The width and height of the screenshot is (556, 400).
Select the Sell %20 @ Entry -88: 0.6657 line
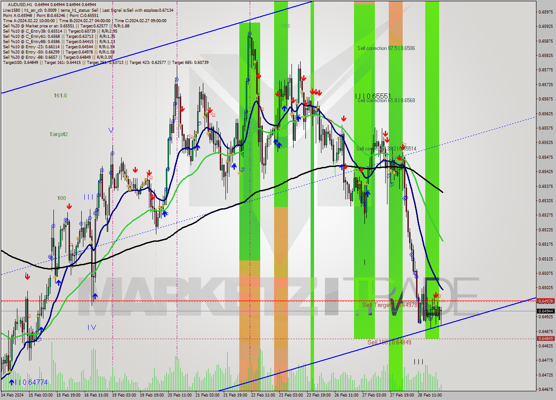click(x=57, y=57)
